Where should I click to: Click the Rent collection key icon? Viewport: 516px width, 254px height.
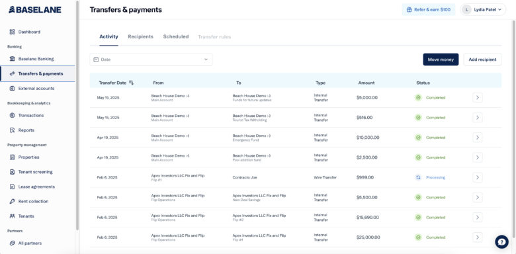(12, 201)
